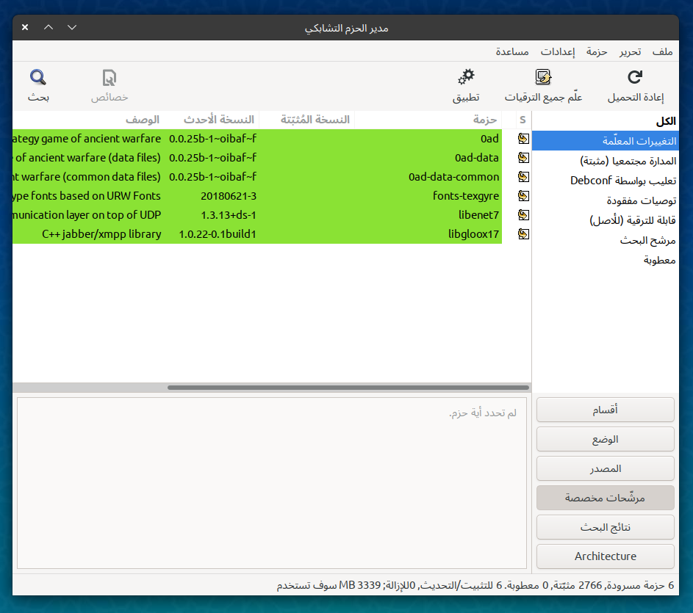Open the Settings (إعدادات) menu
This screenshot has height=613, width=693.
point(557,51)
